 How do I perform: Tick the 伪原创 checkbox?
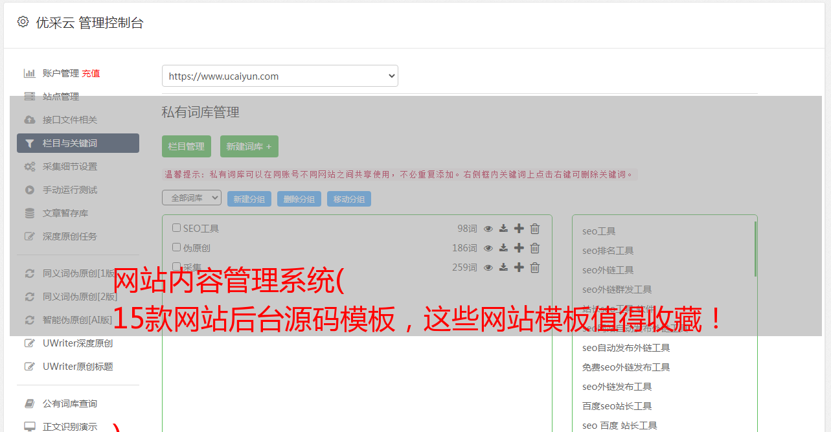point(176,247)
